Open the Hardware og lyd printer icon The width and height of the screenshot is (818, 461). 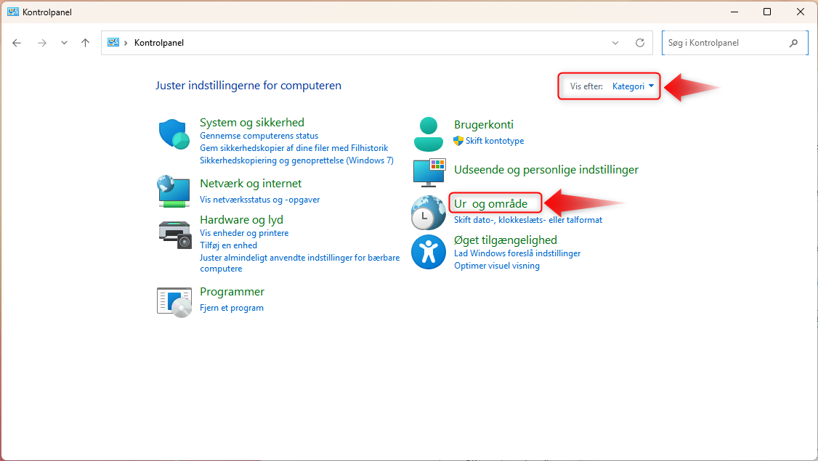coord(175,234)
